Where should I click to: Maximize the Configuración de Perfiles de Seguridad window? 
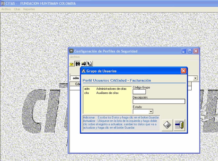click(x=190, y=51)
